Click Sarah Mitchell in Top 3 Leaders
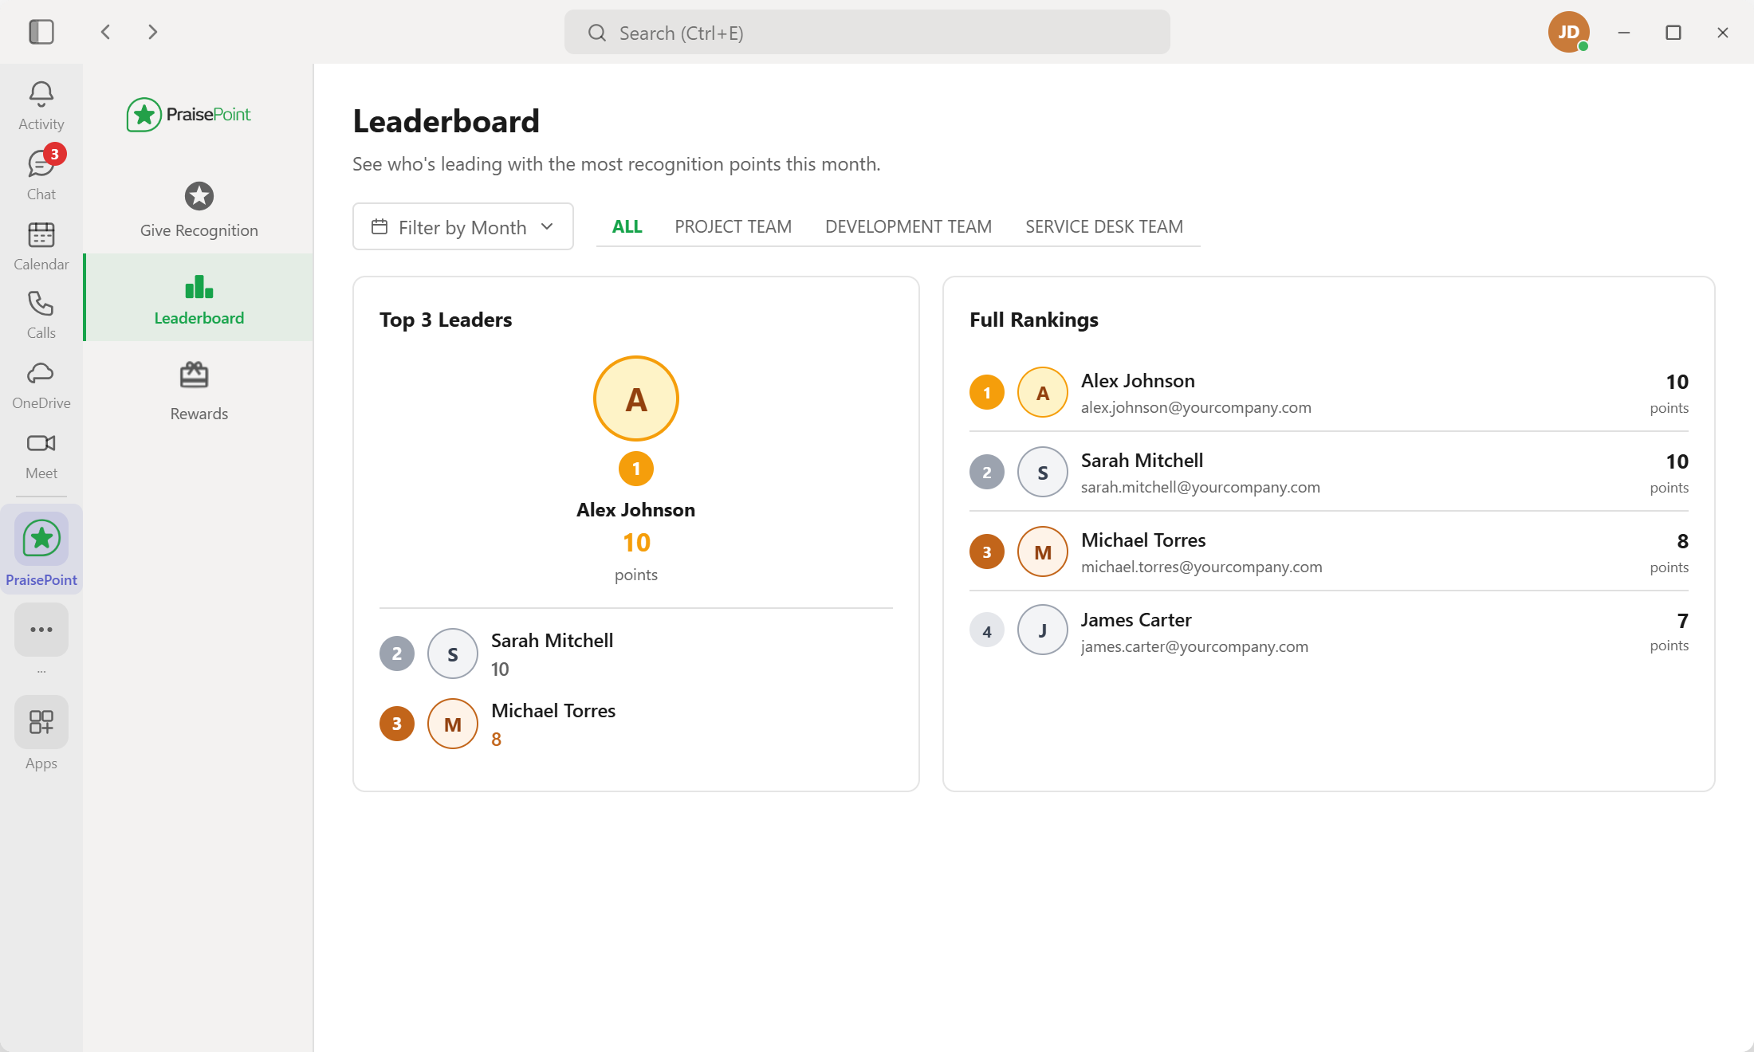This screenshot has width=1754, height=1052. [x=553, y=641]
